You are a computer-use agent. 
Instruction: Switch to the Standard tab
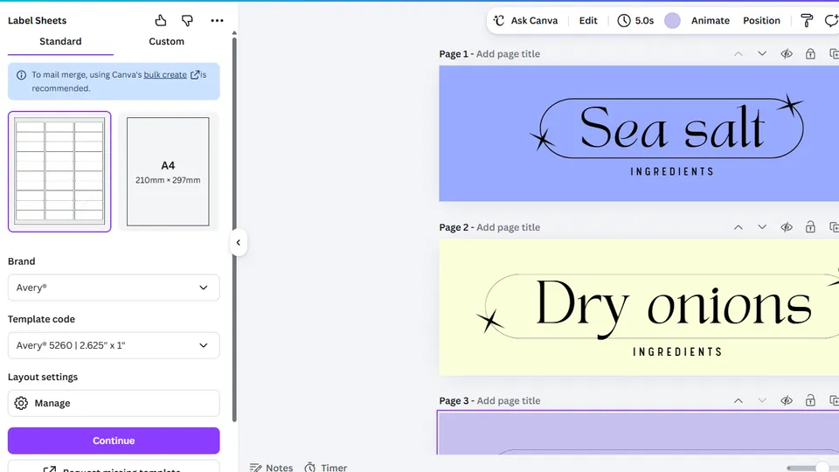click(x=60, y=42)
